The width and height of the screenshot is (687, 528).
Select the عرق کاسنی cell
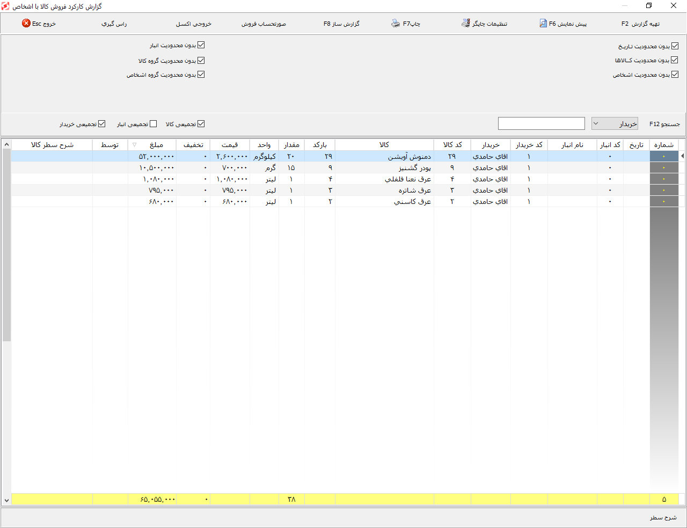pos(384,201)
